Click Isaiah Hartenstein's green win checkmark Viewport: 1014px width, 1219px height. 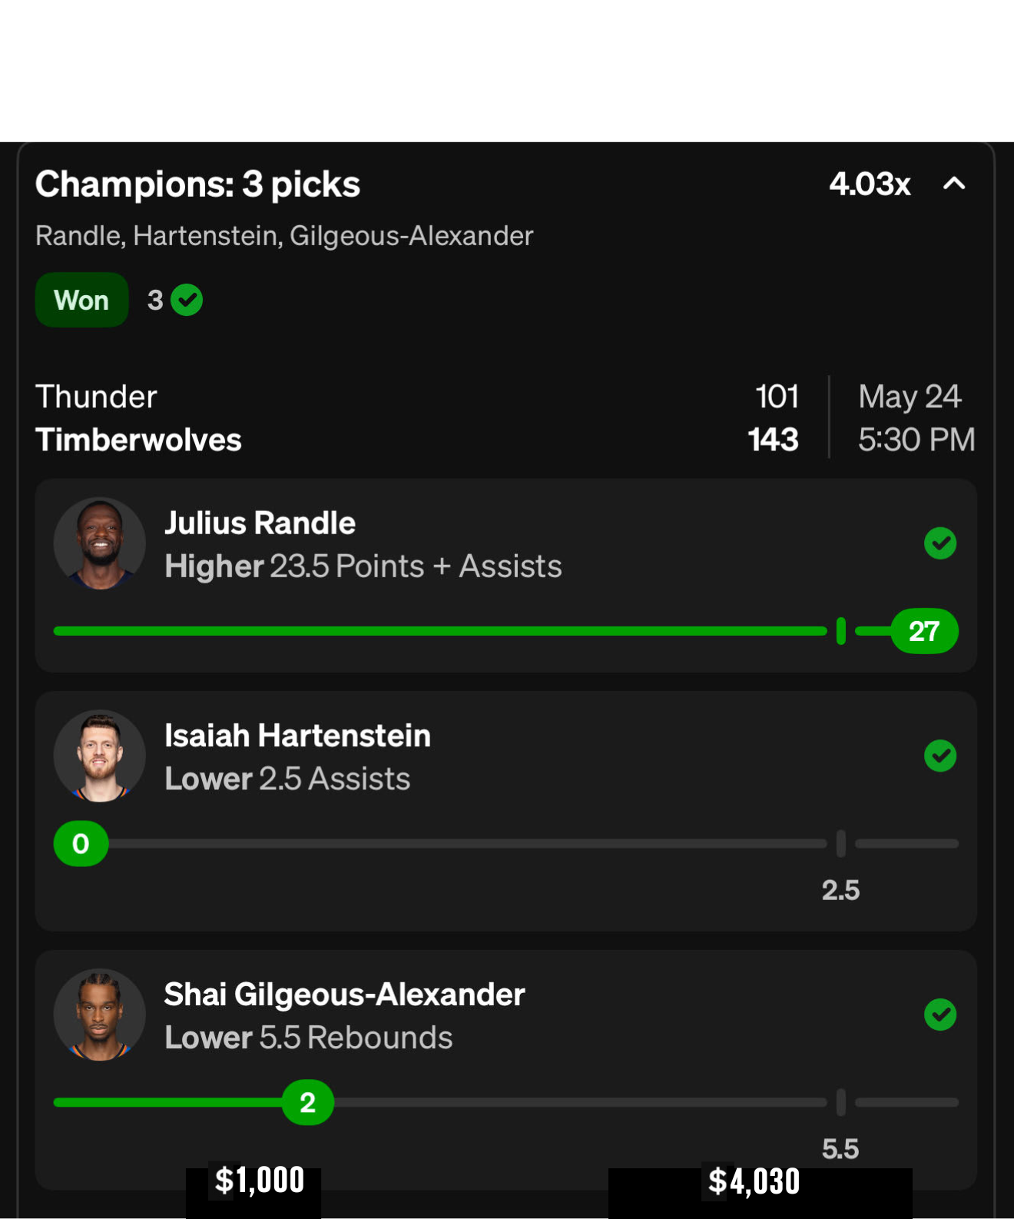point(940,756)
